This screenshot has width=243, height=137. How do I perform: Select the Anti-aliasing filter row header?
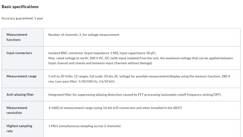pos(23,95)
